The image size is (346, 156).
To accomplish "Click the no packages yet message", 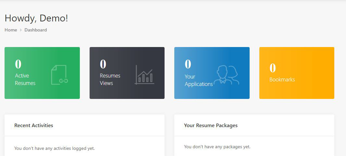I will 217,147.
